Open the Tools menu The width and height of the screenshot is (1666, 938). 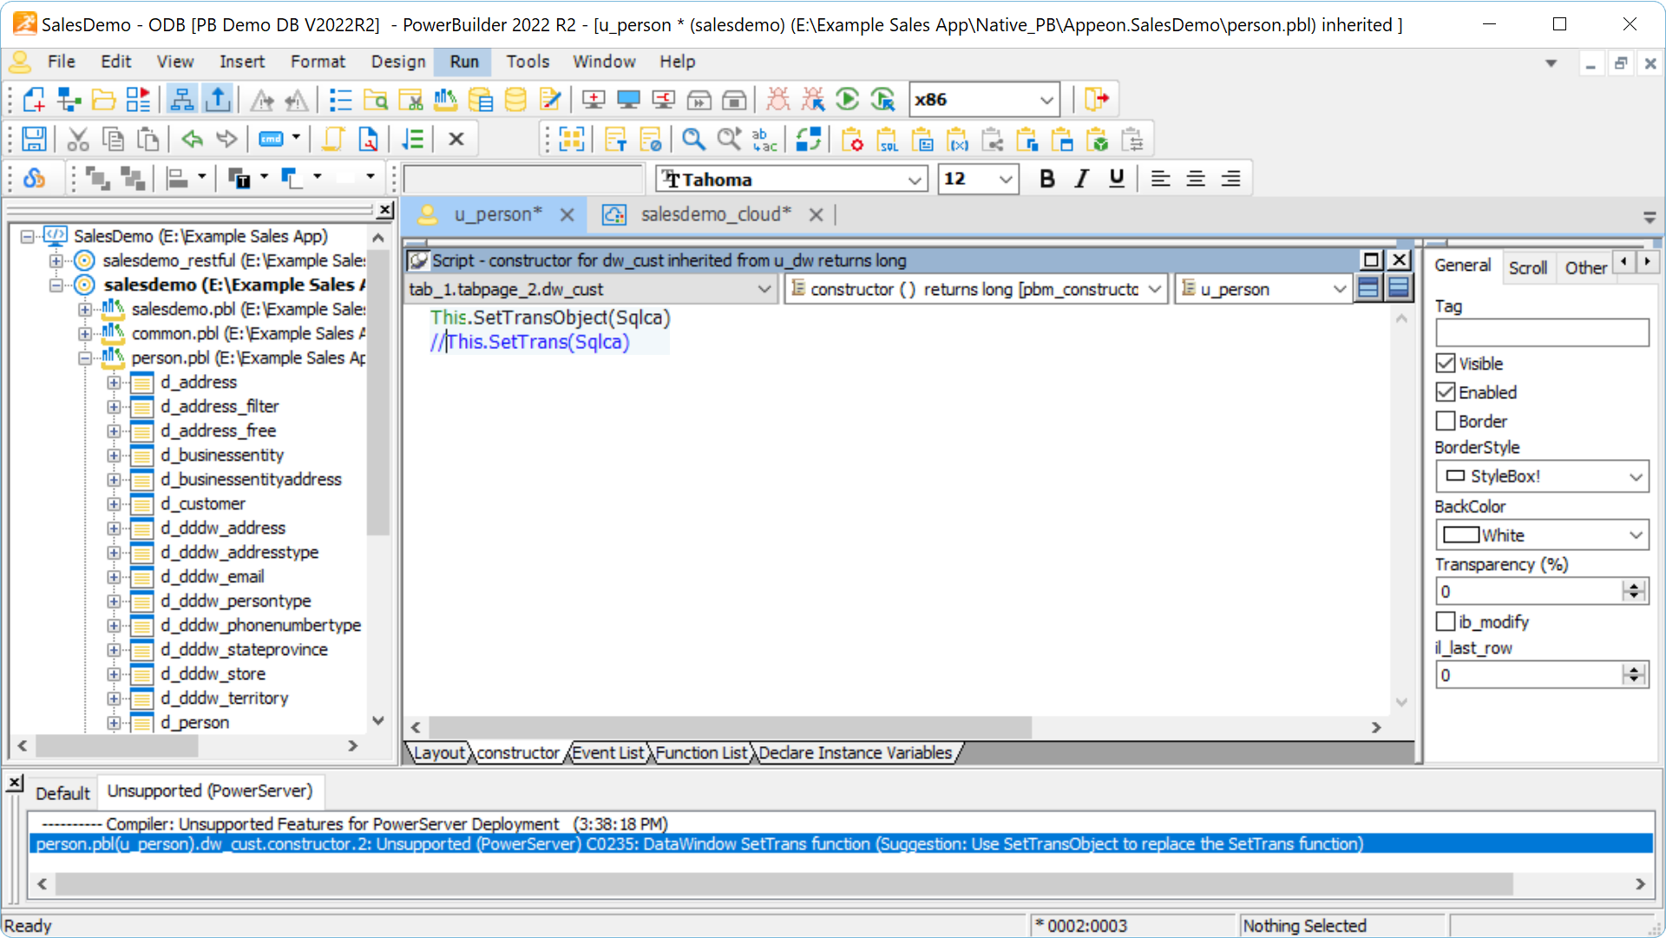point(528,62)
